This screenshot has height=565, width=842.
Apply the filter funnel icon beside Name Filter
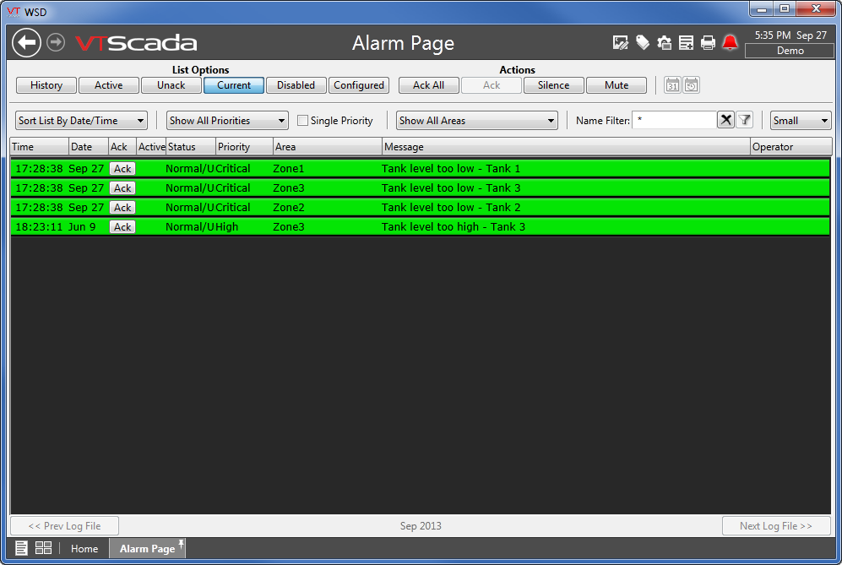coord(744,120)
